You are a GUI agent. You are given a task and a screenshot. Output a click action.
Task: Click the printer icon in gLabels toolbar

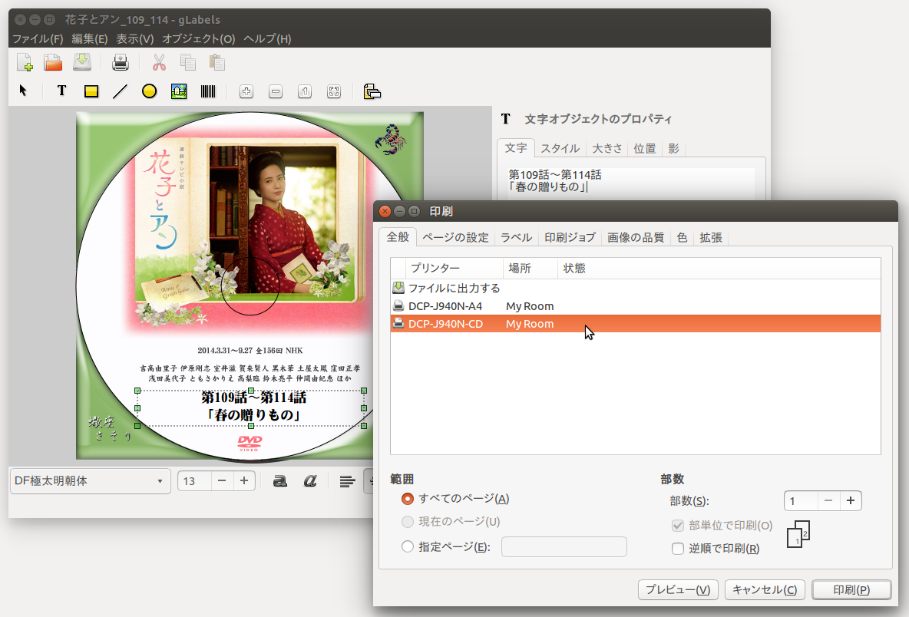coord(120,62)
